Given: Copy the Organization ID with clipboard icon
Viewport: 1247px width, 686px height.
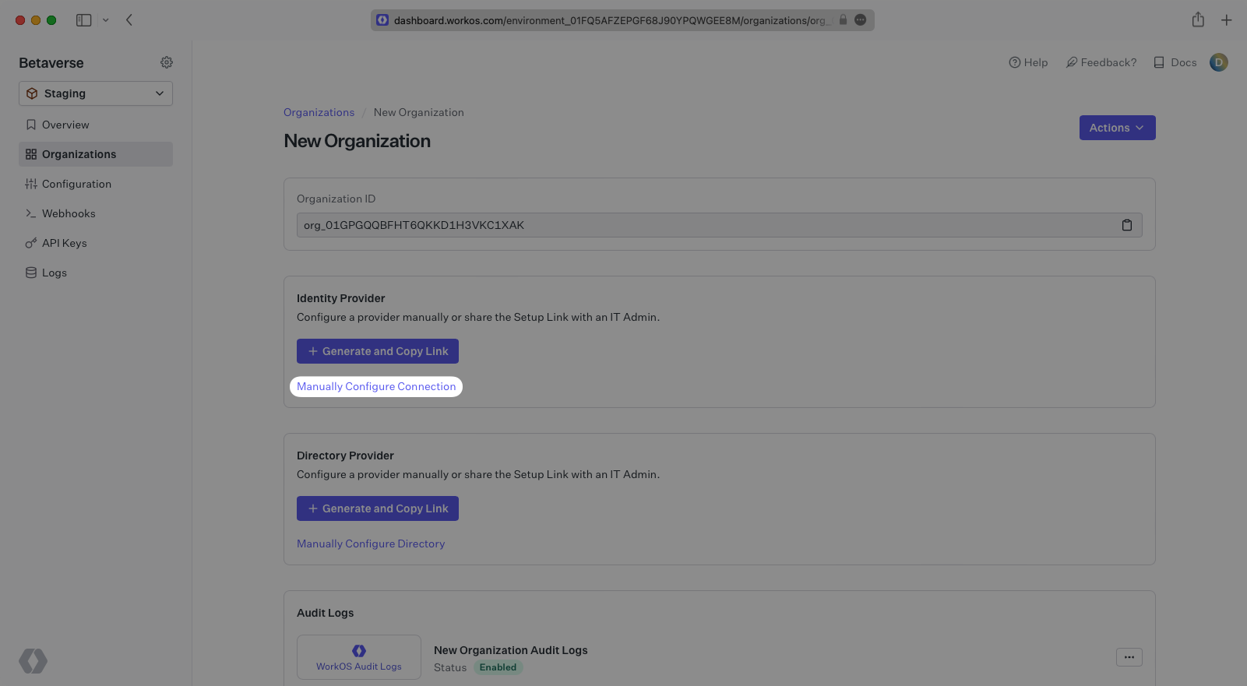Looking at the screenshot, I should pos(1126,225).
